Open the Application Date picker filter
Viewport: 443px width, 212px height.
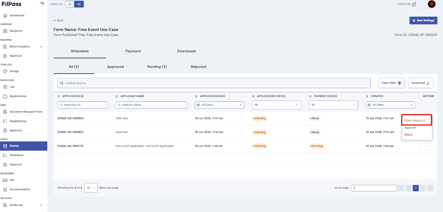(x=220, y=105)
